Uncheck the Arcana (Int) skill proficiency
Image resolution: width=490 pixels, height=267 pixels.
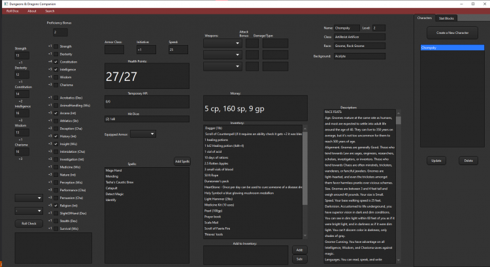(56, 112)
